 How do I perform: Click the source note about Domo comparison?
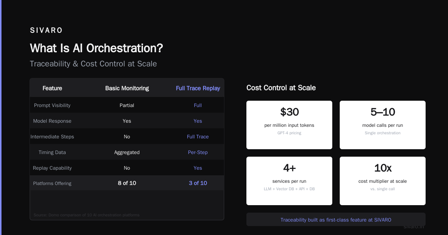(87, 215)
